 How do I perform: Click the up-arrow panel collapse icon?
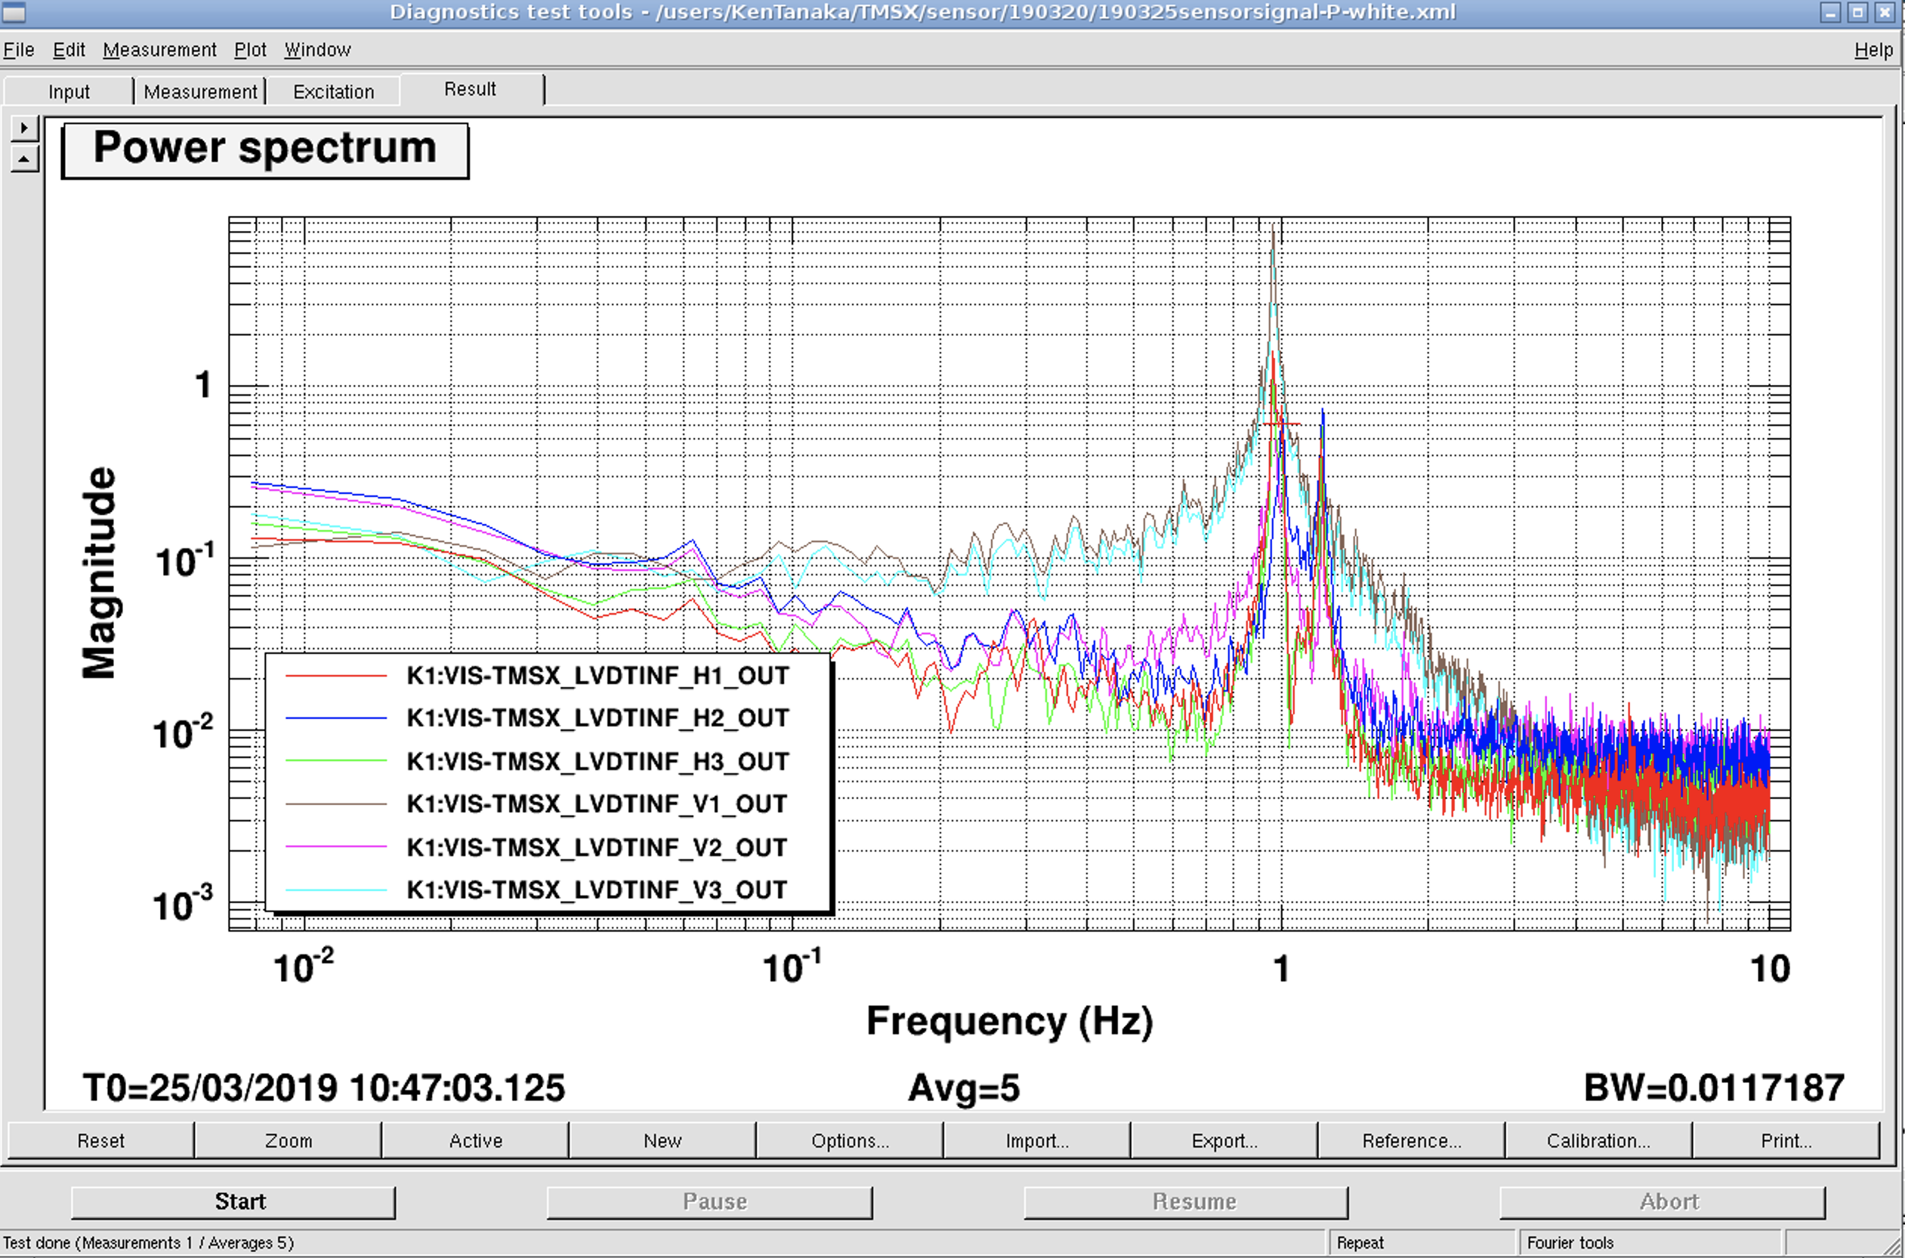25,159
